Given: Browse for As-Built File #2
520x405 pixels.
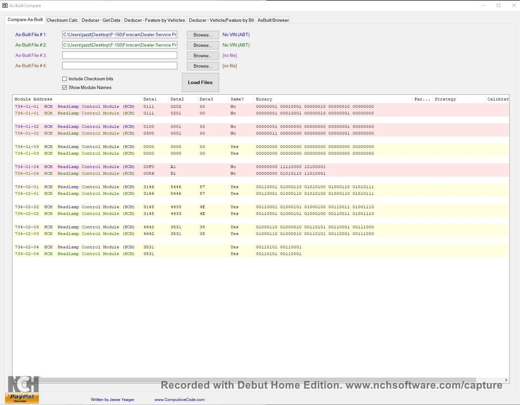Looking at the screenshot, I should click(203, 45).
